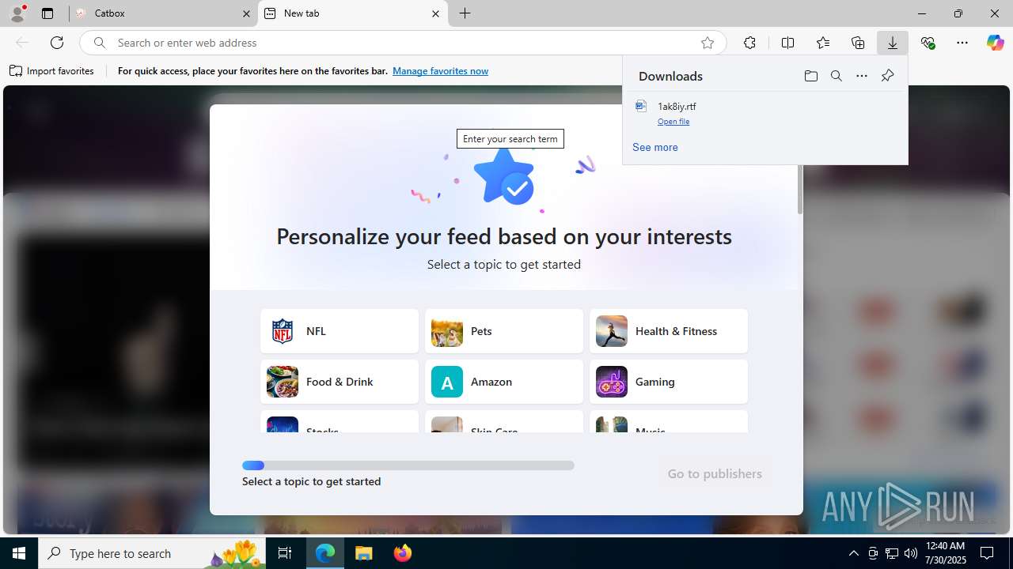Open Task View on taskbar
This screenshot has height=569, width=1013.
pyautogui.click(x=286, y=553)
